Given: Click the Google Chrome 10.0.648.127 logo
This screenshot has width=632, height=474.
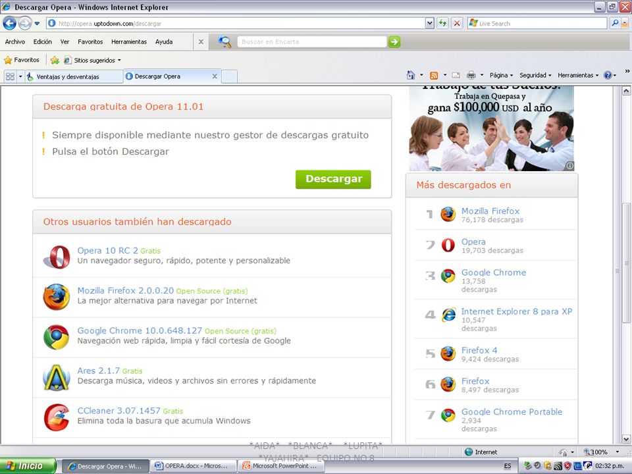Looking at the screenshot, I should (x=57, y=337).
